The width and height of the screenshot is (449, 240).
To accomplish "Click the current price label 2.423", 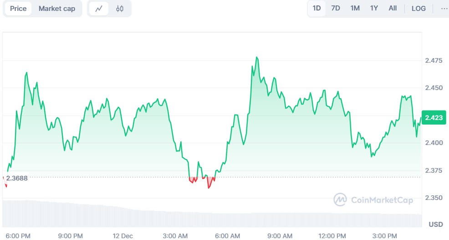I will (x=433, y=117).
